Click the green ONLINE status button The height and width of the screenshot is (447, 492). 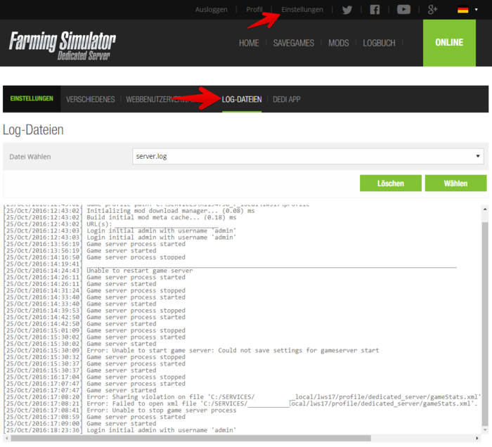click(449, 43)
